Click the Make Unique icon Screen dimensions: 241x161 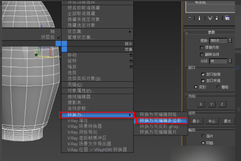point(210,18)
